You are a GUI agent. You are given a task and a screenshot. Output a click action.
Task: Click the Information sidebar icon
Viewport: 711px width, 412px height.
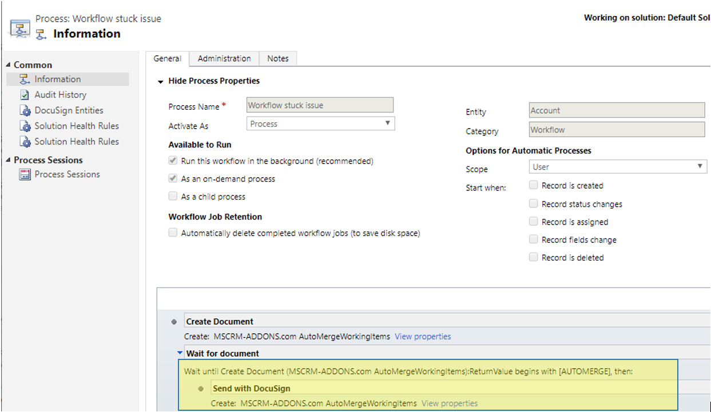click(25, 79)
